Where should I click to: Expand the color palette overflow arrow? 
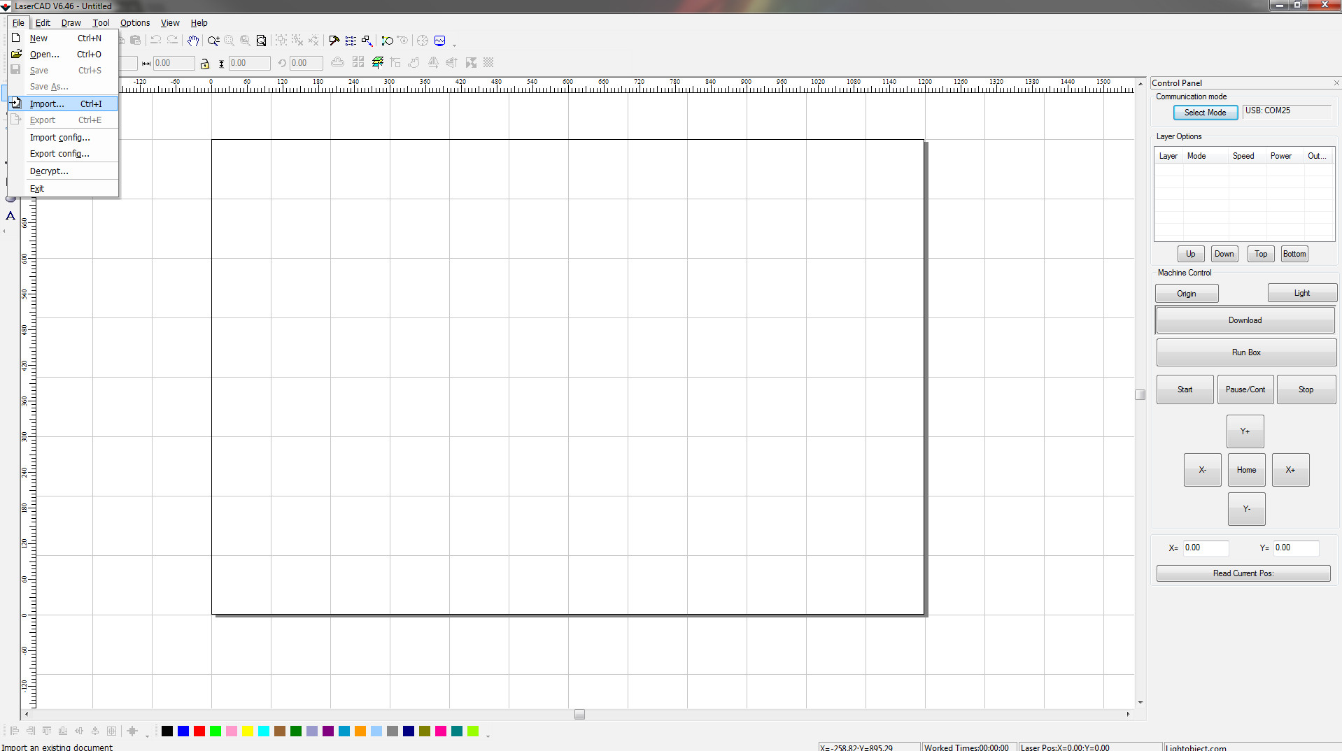point(488,735)
